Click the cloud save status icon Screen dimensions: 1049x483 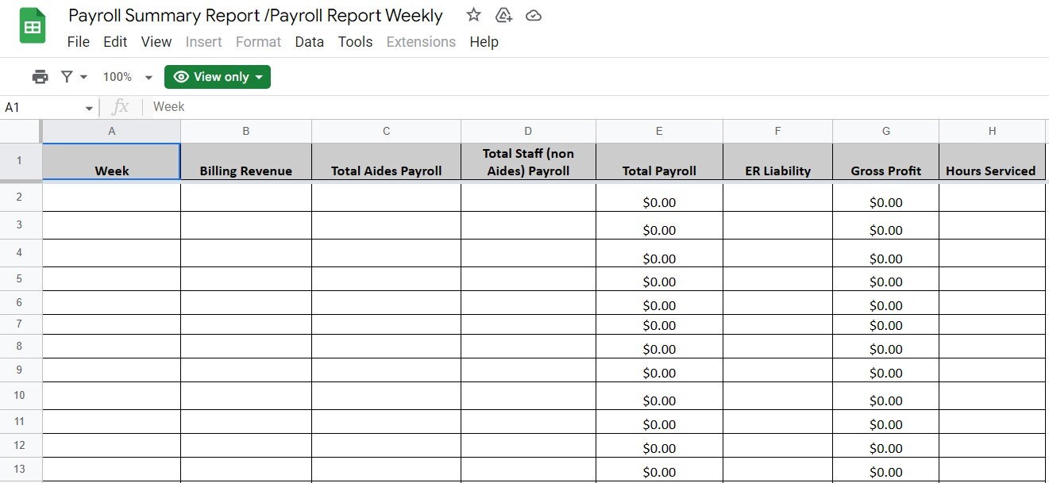[x=533, y=14]
